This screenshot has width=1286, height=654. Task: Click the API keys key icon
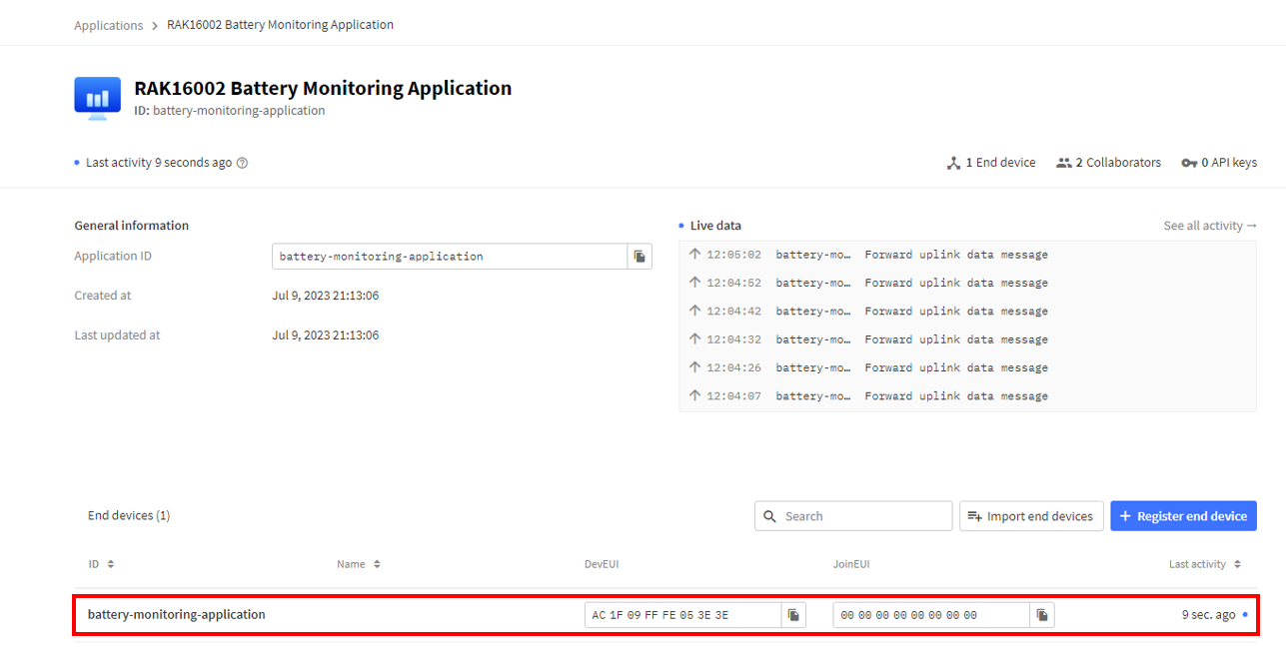point(1189,163)
